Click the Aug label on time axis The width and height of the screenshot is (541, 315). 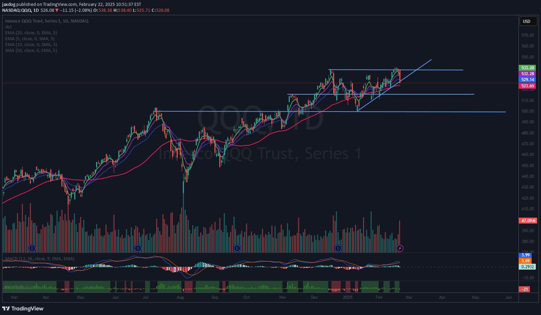pyautogui.click(x=180, y=297)
